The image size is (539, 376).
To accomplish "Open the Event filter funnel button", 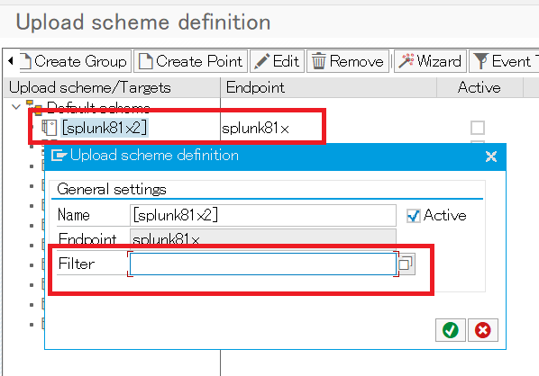I will pos(504,61).
